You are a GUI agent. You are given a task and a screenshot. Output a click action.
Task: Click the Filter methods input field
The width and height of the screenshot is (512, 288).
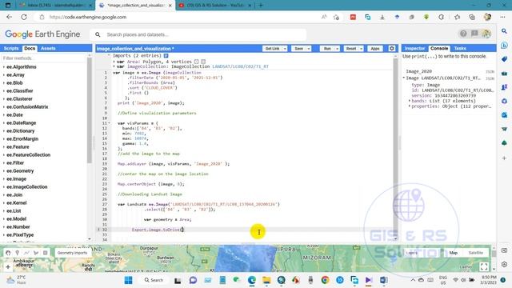(44, 58)
